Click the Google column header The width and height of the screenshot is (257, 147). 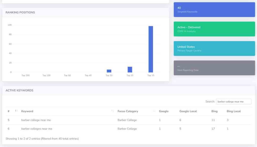(x=164, y=111)
